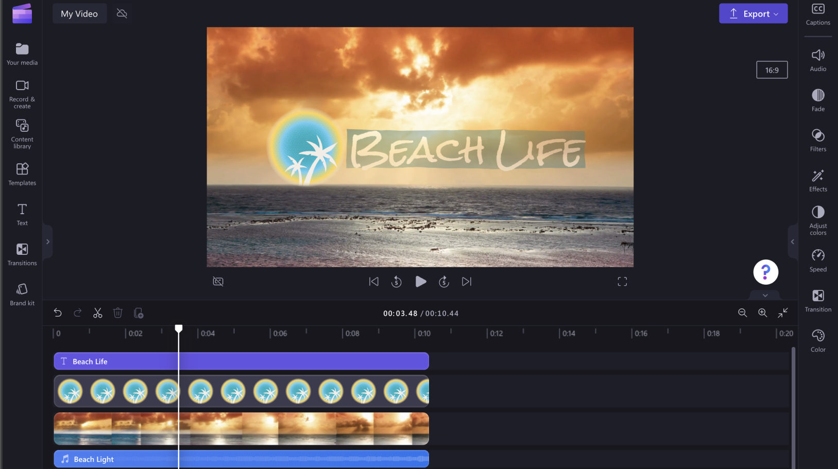The width and height of the screenshot is (838, 469).
Task: Play the video preview
Action: (x=421, y=281)
